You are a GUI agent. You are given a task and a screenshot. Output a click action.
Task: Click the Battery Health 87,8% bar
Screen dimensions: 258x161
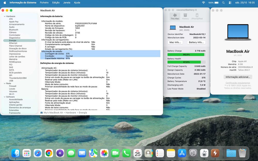(x=187, y=62)
